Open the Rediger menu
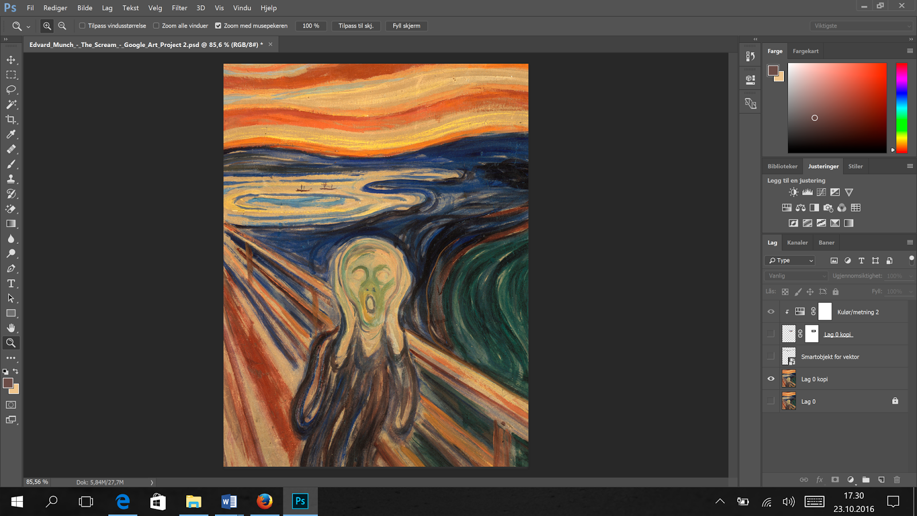 (x=55, y=8)
